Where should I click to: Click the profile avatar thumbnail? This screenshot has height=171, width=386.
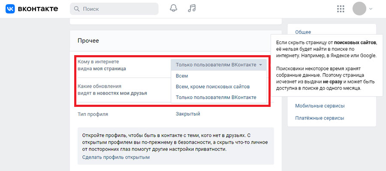coord(359,9)
